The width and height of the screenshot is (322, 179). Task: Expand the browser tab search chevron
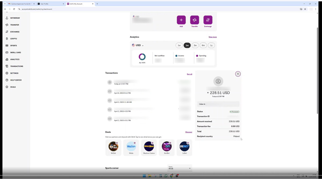coord(5,4)
